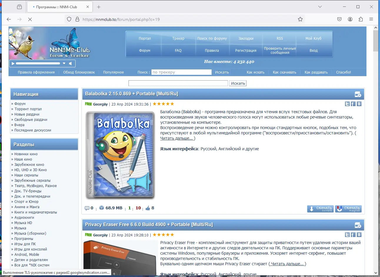Open the Поиск по форуму menu item

click(212, 39)
